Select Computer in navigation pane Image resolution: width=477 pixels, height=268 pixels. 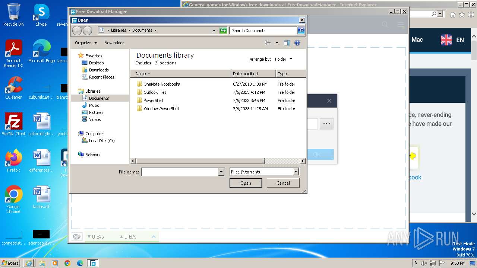point(94,134)
